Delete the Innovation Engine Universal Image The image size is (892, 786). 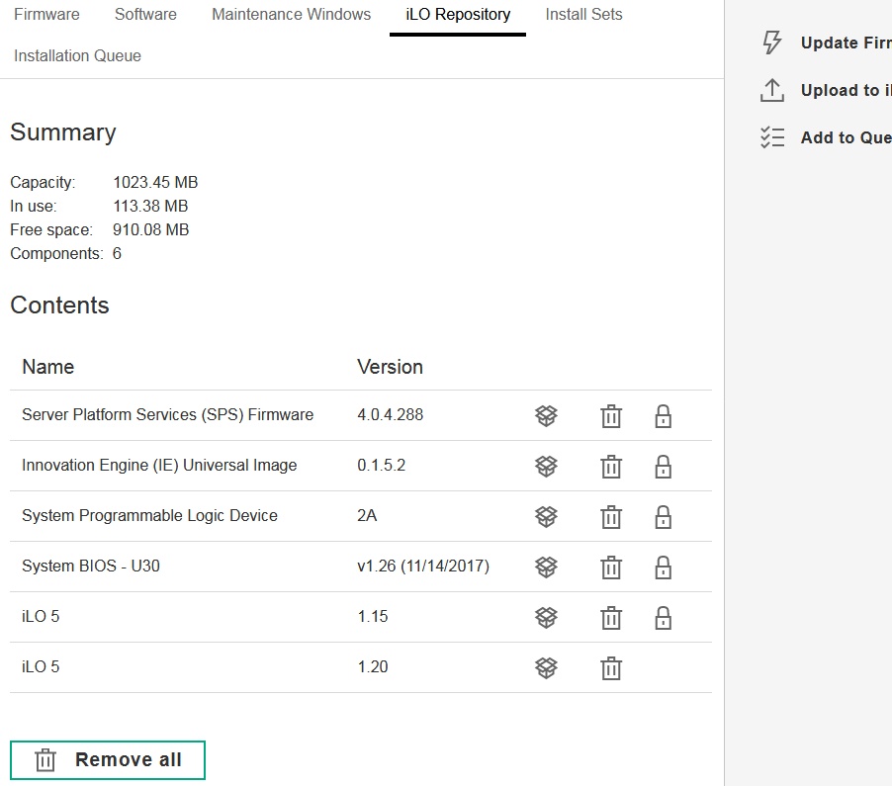(610, 466)
